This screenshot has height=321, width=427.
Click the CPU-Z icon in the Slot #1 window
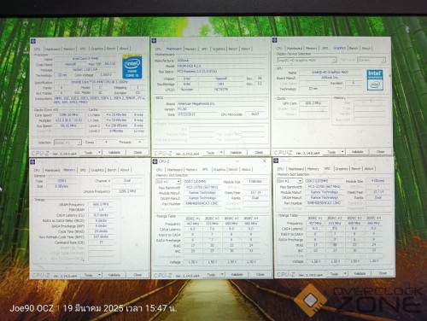coord(155,161)
